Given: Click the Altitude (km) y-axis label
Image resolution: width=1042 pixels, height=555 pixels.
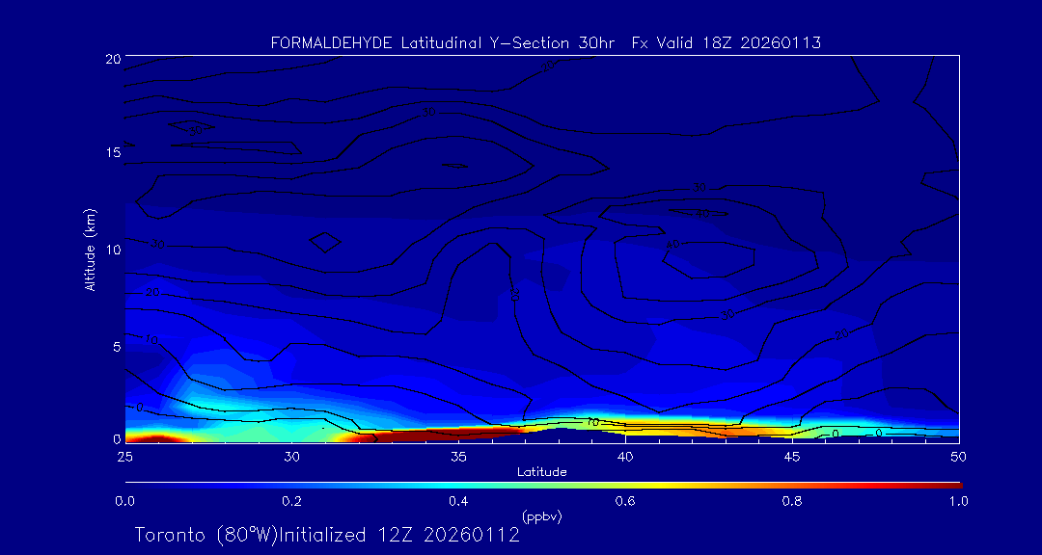Looking at the screenshot, I should pos(91,249).
